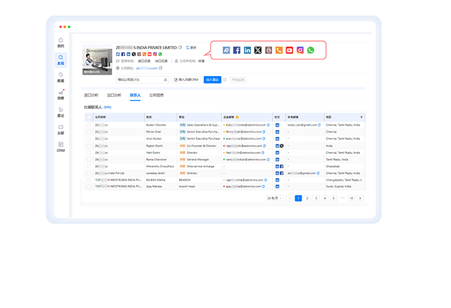This screenshot has height=308, width=451.
Task: Check the Arun Kumar row checkbox
Action: [89, 139]
